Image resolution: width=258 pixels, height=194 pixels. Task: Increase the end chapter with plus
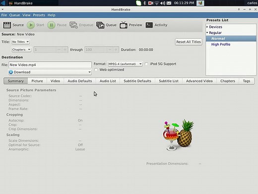(116, 50)
